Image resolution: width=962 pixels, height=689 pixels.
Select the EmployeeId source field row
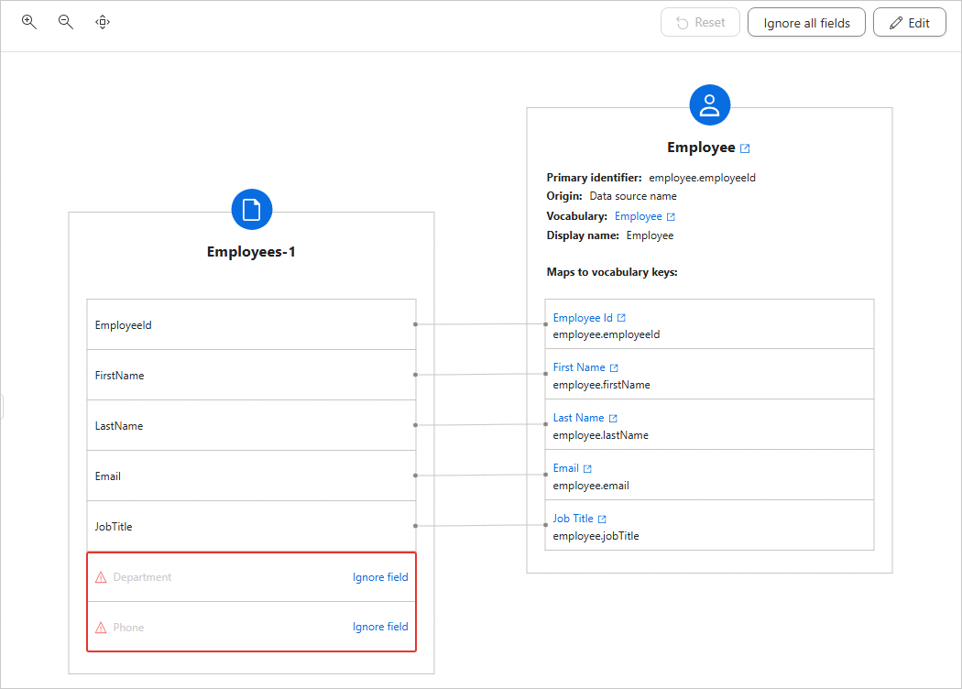click(x=252, y=324)
